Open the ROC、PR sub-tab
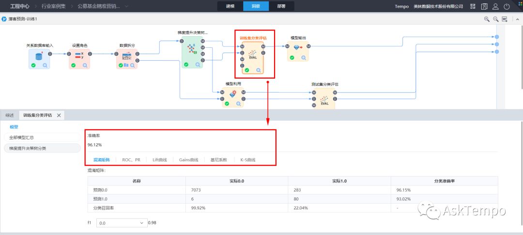The width and height of the screenshot is (523, 235). coord(131,160)
